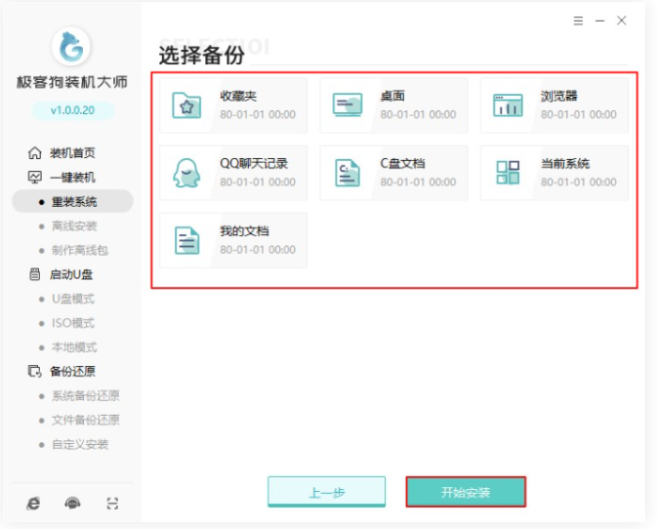Viewport: 657px width, 529px height.
Task: Select the 桌面 desktop backup icon
Action: coord(347,105)
